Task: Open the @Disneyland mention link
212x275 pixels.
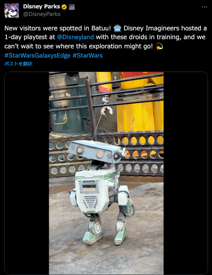Action: point(76,37)
